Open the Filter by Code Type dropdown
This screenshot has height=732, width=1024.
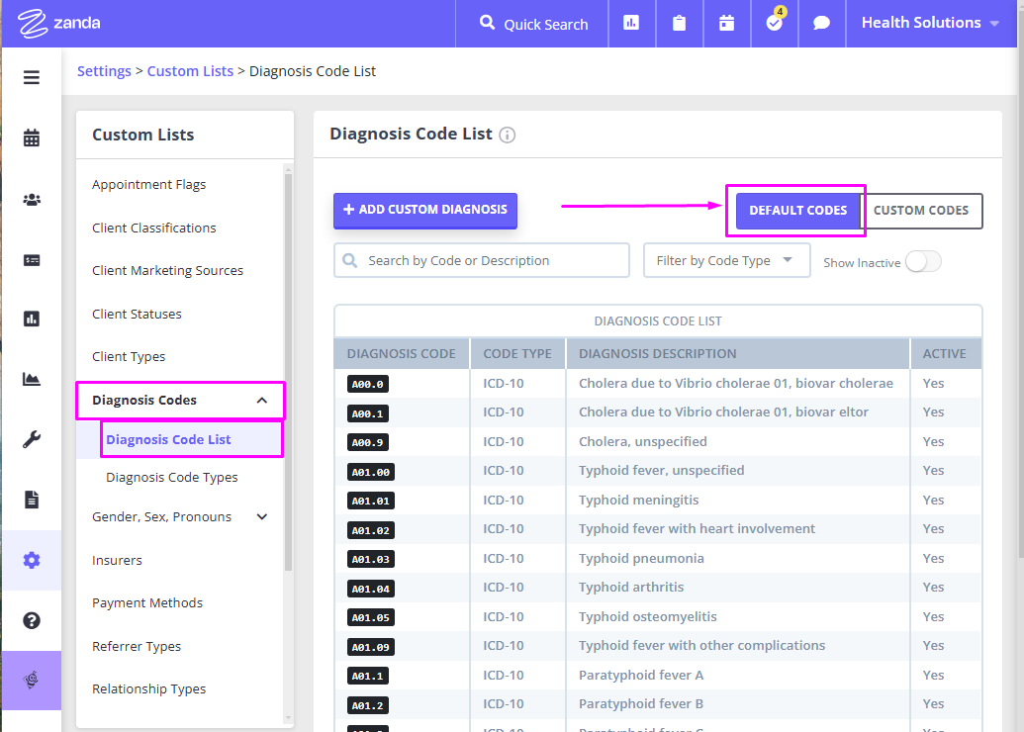pyautogui.click(x=726, y=260)
